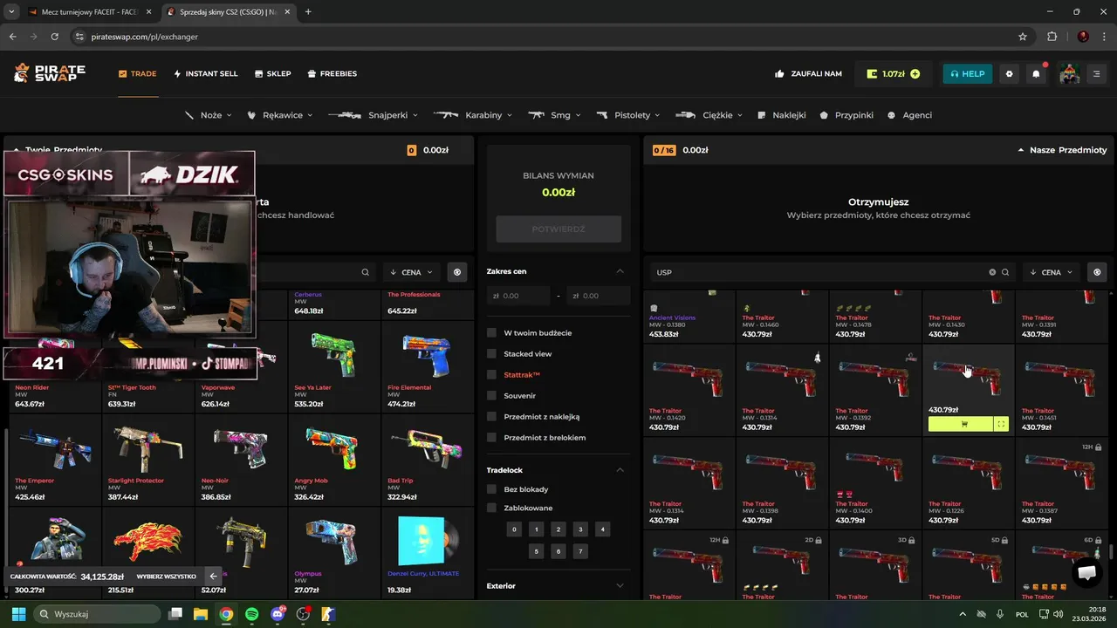Viewport: 1117px width, 628px height.
Task: Select 'Fire Elemental' 474.21zł skin
Action: 427,368
